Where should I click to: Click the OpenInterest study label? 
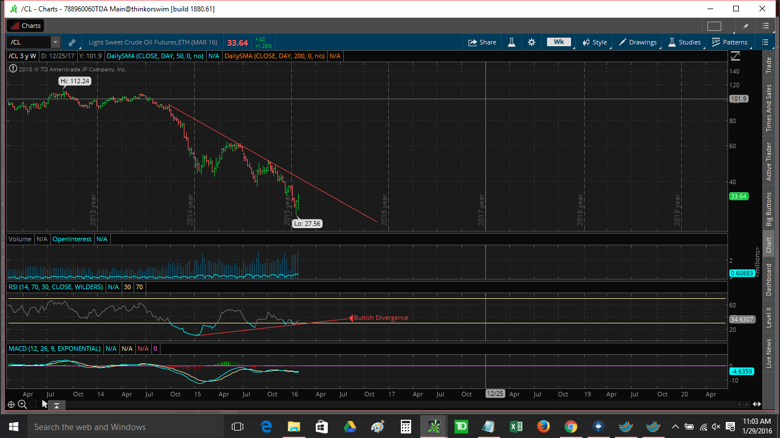[x=72, y=239]
